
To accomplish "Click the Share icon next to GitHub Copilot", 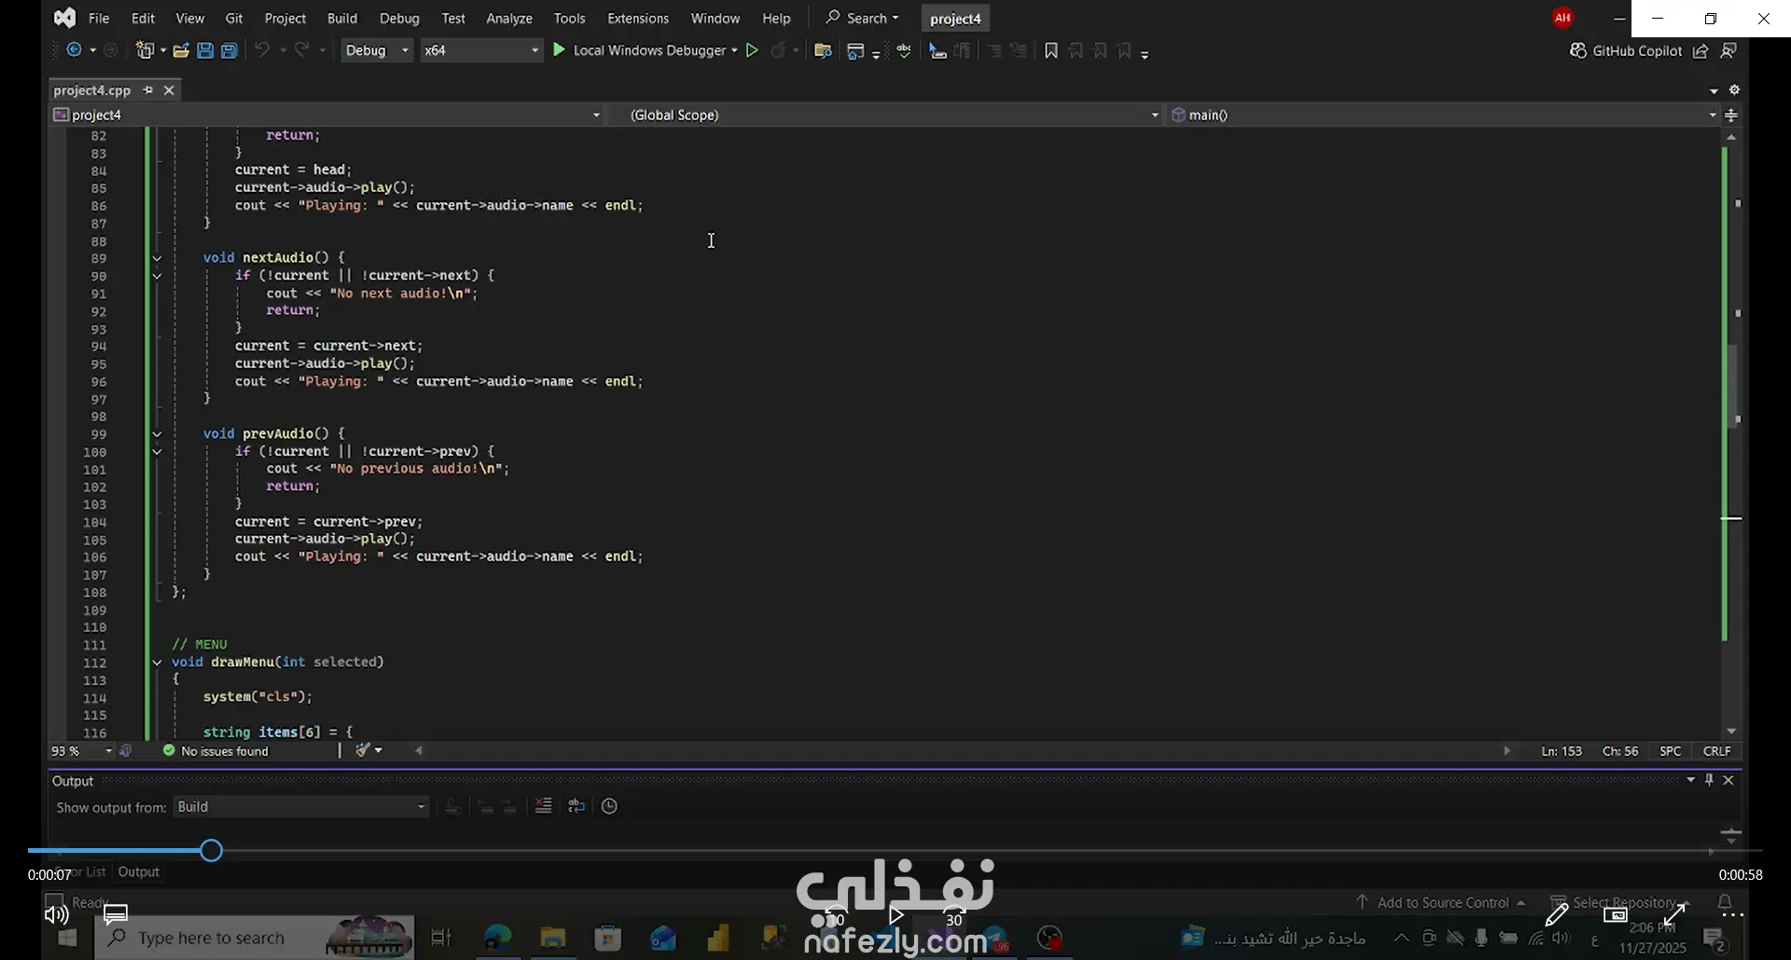I will point(1701,50).
